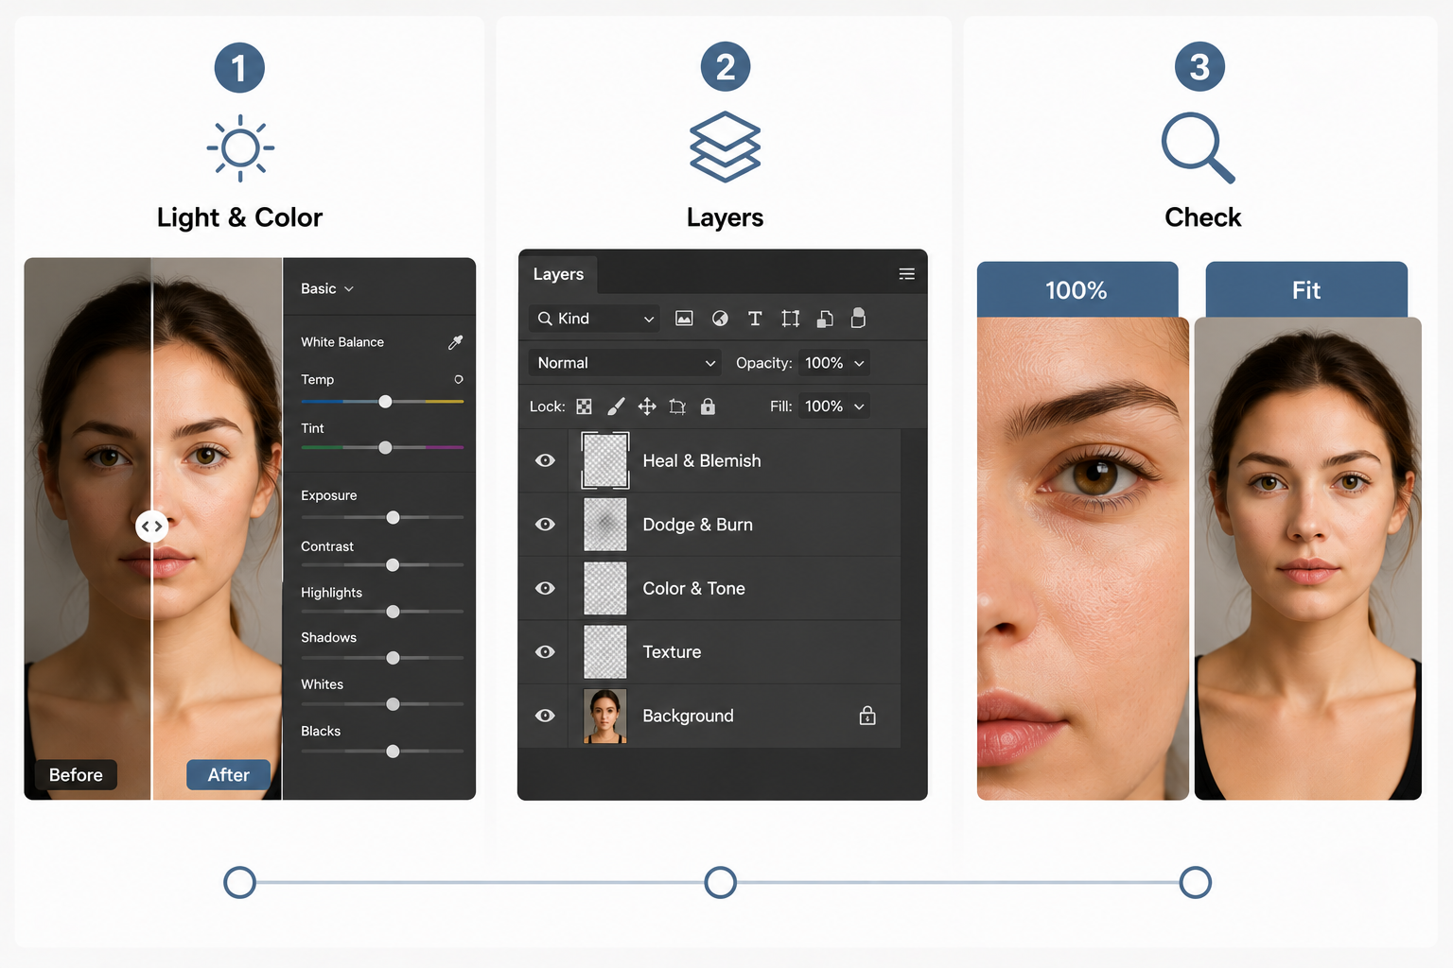This screenshot has width=1453, height=968.
Task: Click the Contrast slider handle
Action: 393,565
